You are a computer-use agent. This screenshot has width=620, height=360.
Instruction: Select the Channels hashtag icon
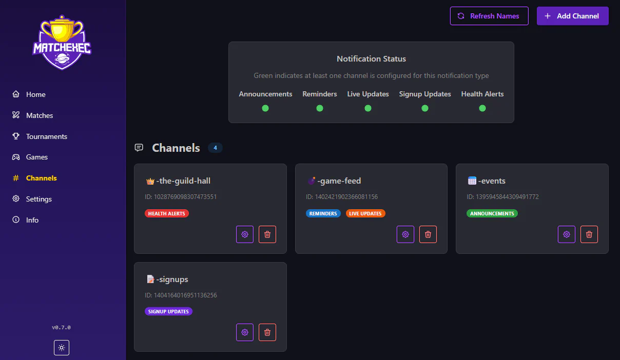tap(15, 178)
